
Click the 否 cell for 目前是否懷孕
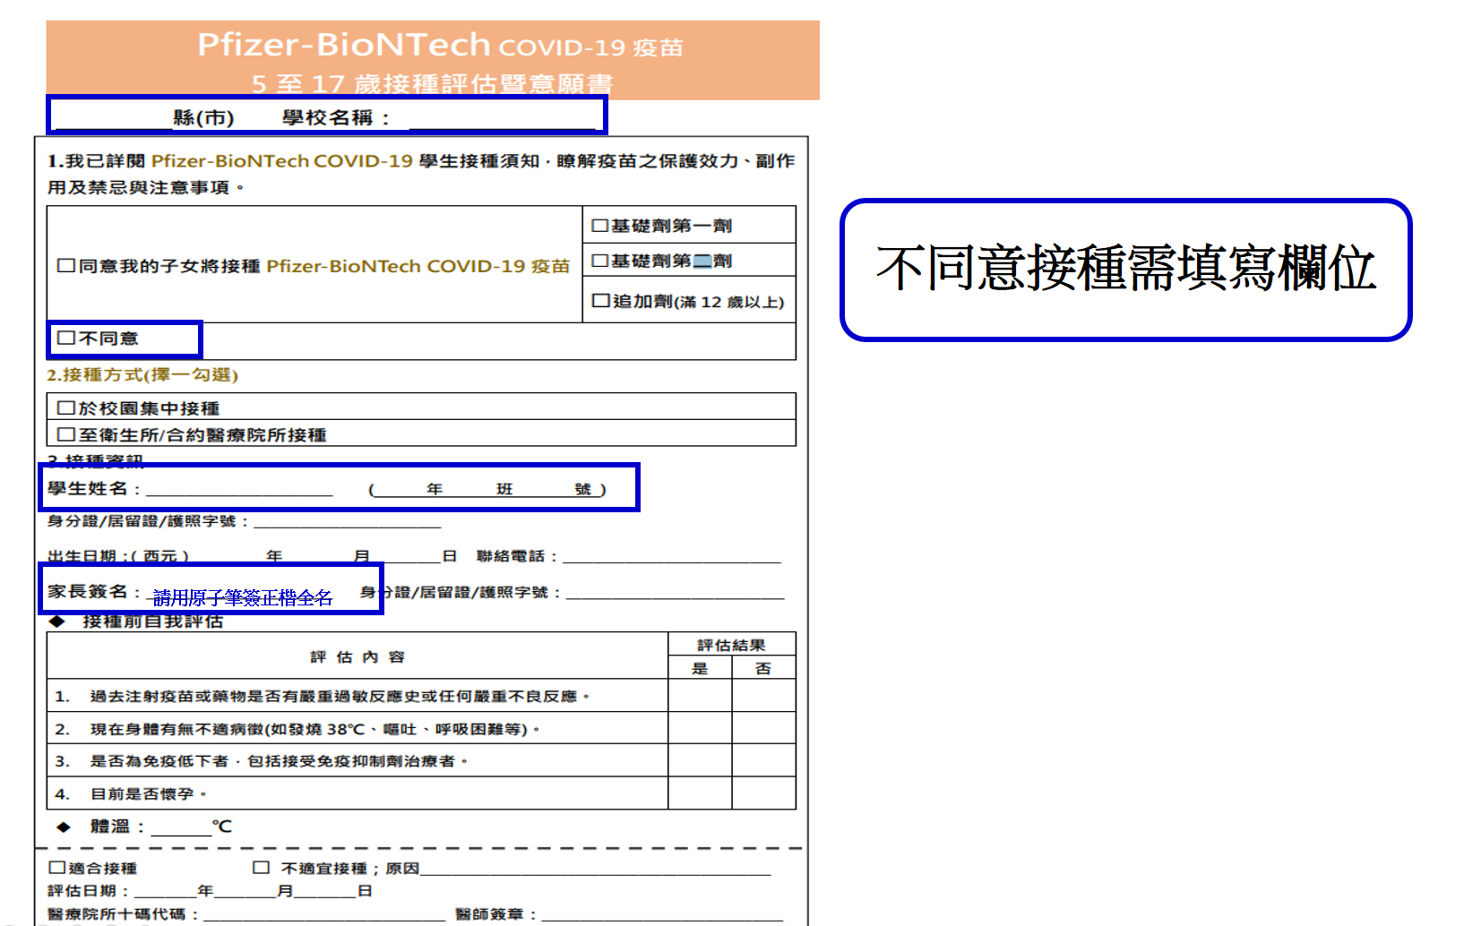763,793
